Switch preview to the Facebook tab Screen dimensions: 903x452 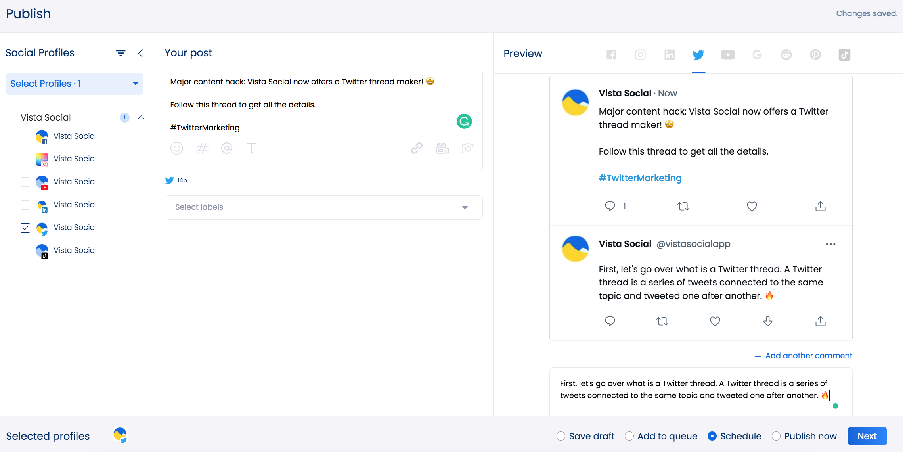[x=612, y=55]
